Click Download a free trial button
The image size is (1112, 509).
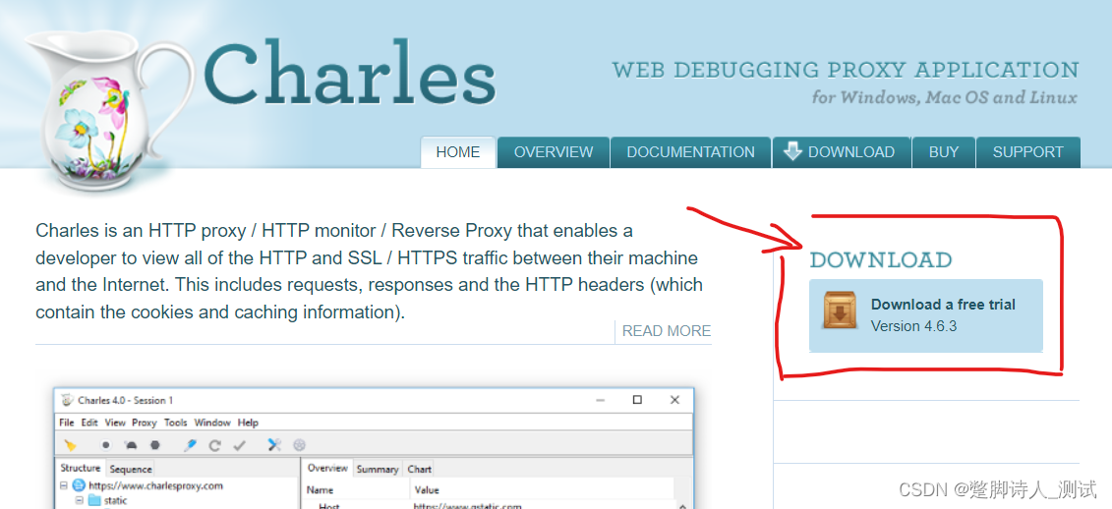926,314
